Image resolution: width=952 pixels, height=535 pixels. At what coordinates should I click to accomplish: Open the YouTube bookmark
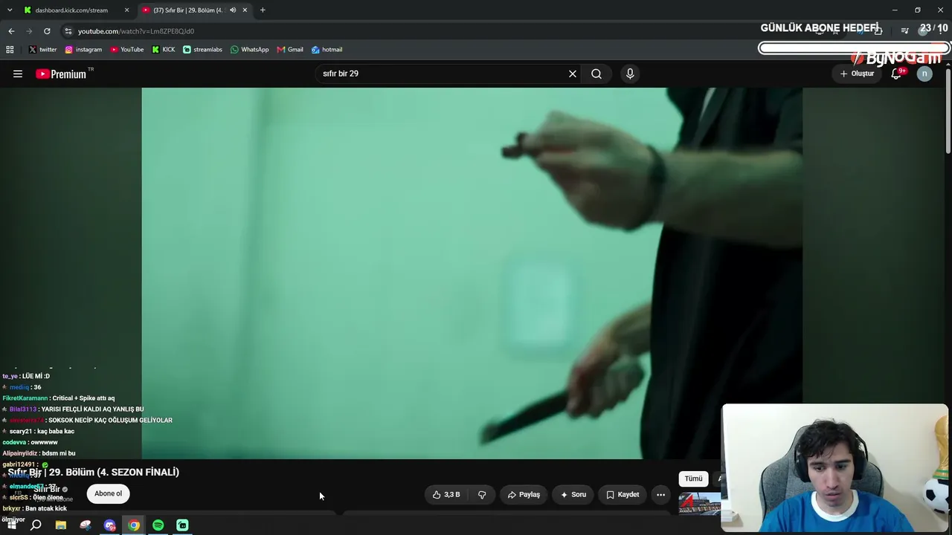coord(126,50)
